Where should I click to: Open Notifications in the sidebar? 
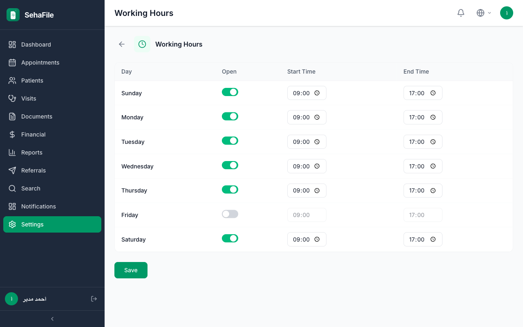point(52,206)
